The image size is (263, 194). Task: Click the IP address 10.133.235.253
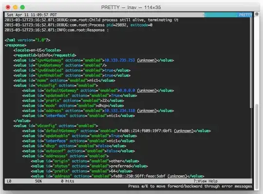point(120,60)
